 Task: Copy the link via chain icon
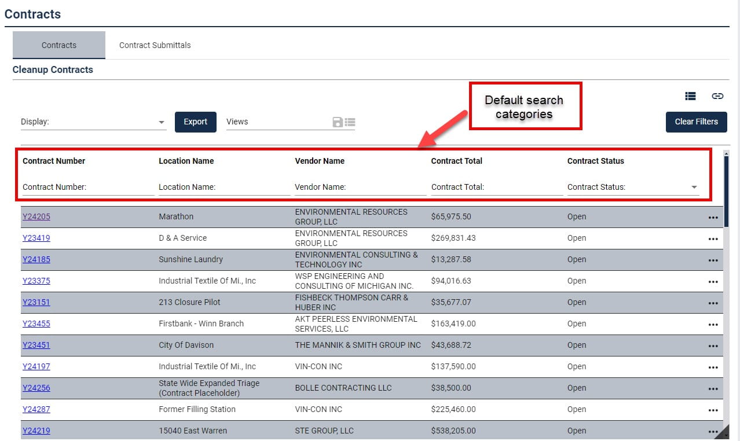[717, 96]
